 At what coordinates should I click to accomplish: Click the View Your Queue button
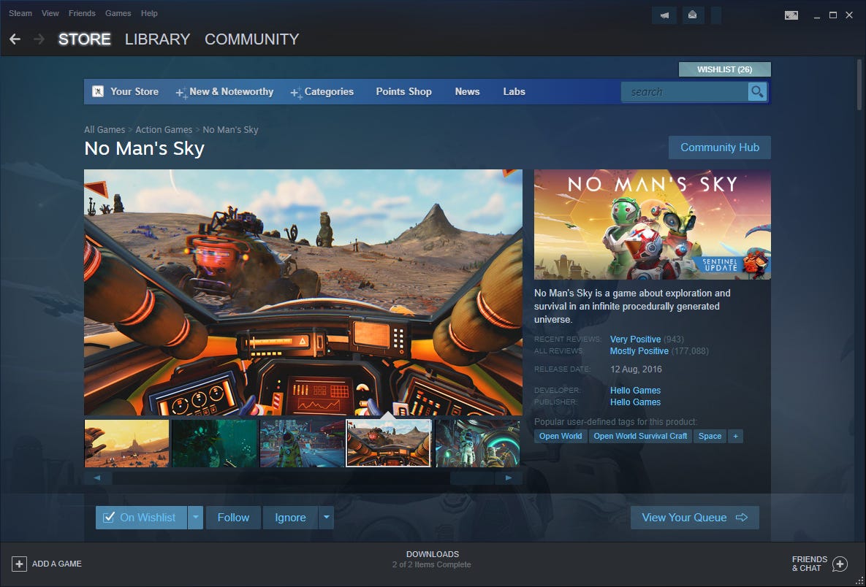point(695,518)
